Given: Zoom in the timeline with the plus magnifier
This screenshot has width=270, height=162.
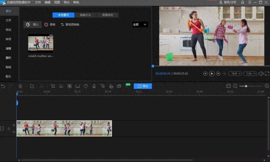Looking at the screenshot, I should click(267, 86).
